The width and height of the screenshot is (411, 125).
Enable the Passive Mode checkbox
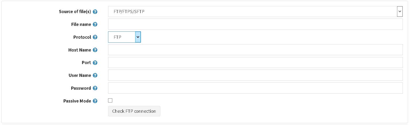click(110, 100)
